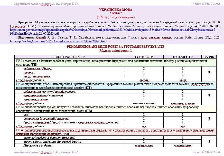The height and width of the screenshot is (156, 224).
Task: Click І семестр value '2' for 'аудіювання / діалог'
Action: pyautogui.click(x=144, y=69)
